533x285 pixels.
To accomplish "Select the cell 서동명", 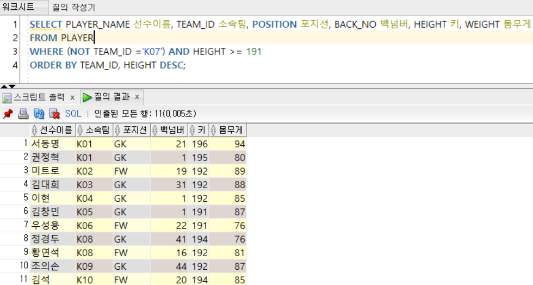I will [53, 144].
